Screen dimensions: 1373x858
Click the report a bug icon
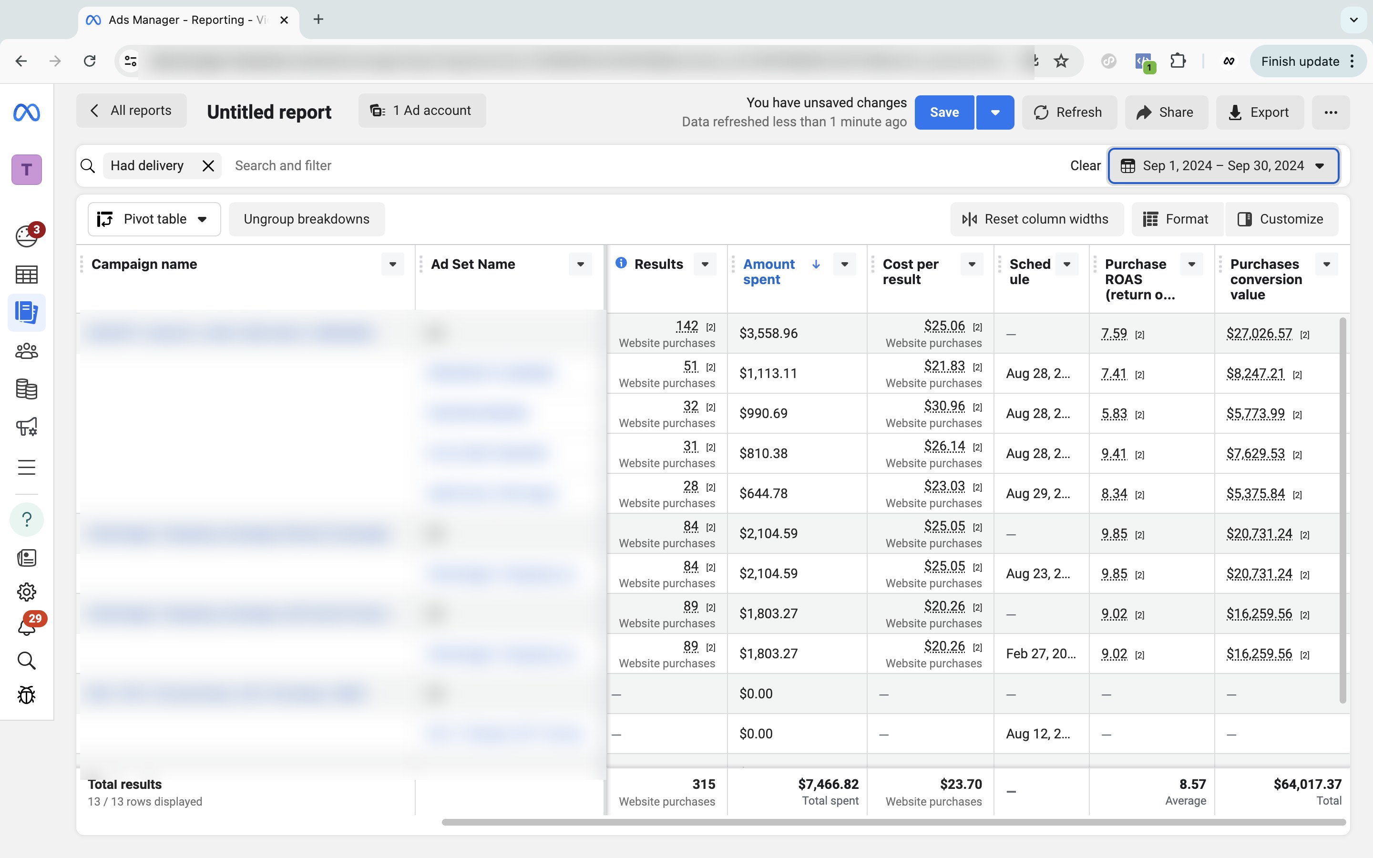[x=27, y=695]
